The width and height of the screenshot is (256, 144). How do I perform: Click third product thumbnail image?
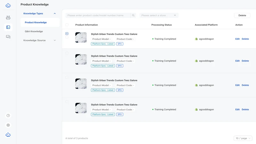pyautogui.click(x=81, y=84)
